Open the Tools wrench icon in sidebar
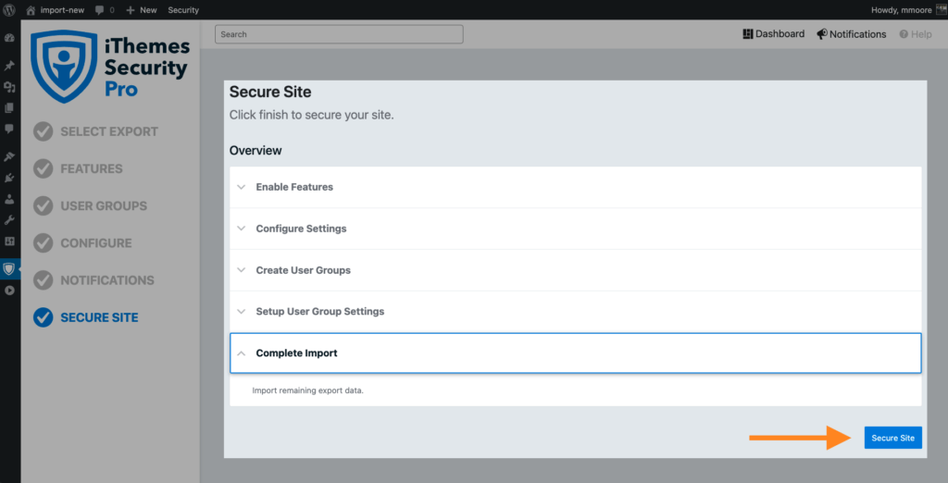 pyautogui.click(x=9, y=220)
